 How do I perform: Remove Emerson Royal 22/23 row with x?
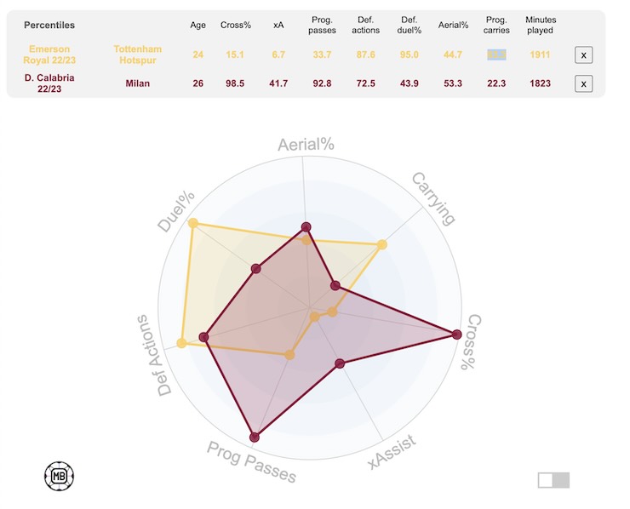[x=583, y=55]
